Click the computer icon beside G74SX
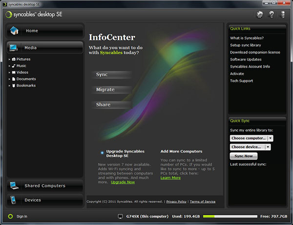The width and height of the screenshot is (293, 225). (120, 217)
